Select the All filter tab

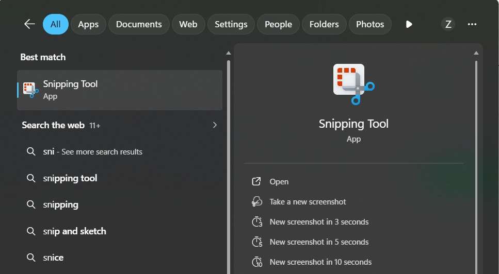pos(56,24)
